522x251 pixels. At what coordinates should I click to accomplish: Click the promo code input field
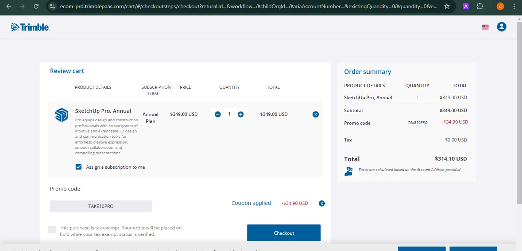(101, 206)
